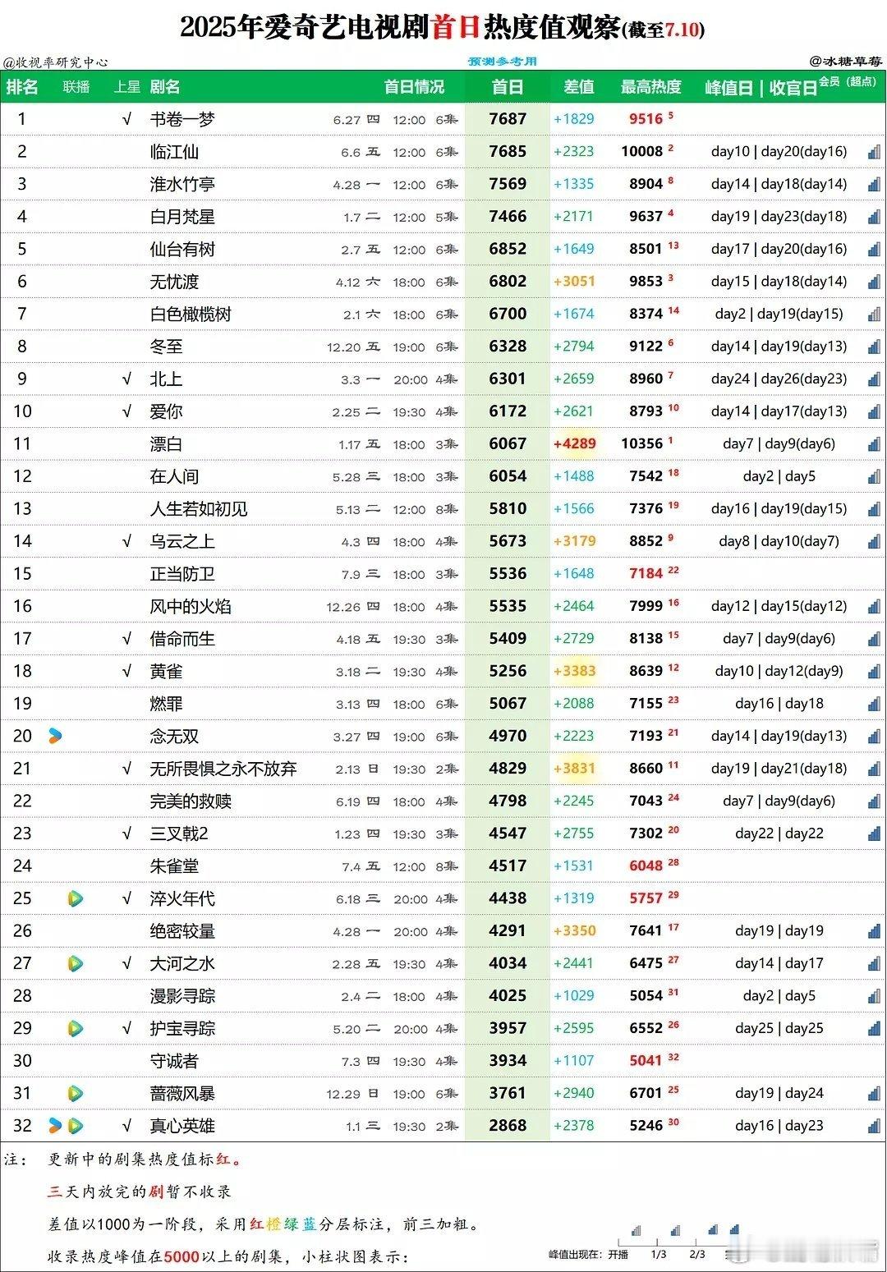
Task: Click the bar chart icon in 人生若如初见 row
Action: (874, 509)
